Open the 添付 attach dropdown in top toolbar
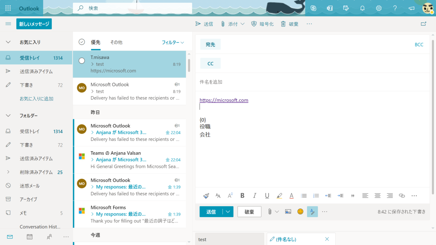Viewport: 436px width, 245px height. 243,24
